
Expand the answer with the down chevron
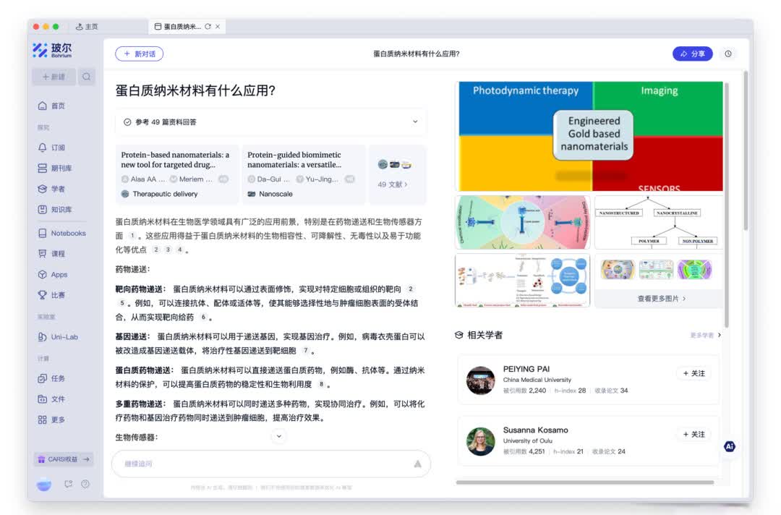[x=279, y=436]
